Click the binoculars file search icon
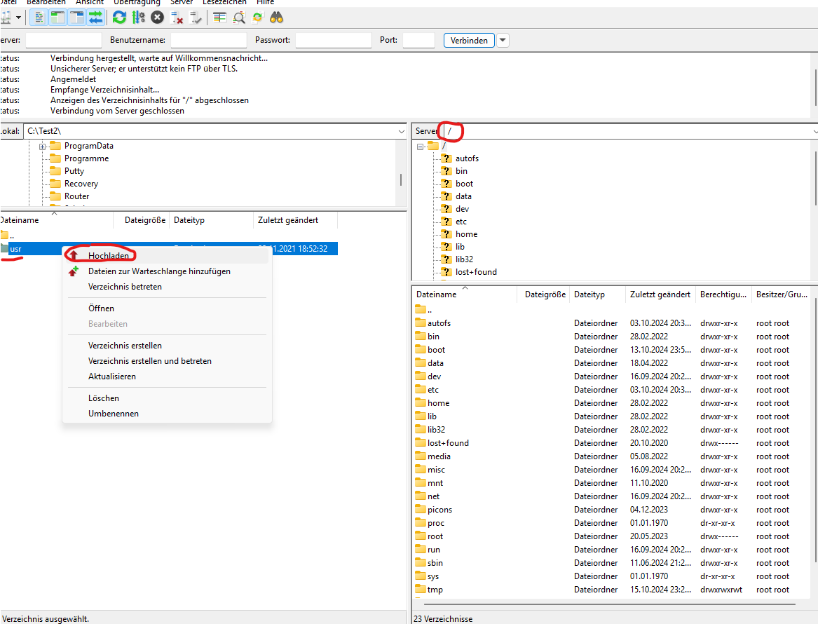Viewport: 818px width, 624px height. [277, 18]
